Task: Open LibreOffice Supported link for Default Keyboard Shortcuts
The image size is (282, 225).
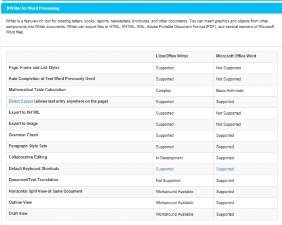Action: tap(165, 169)
